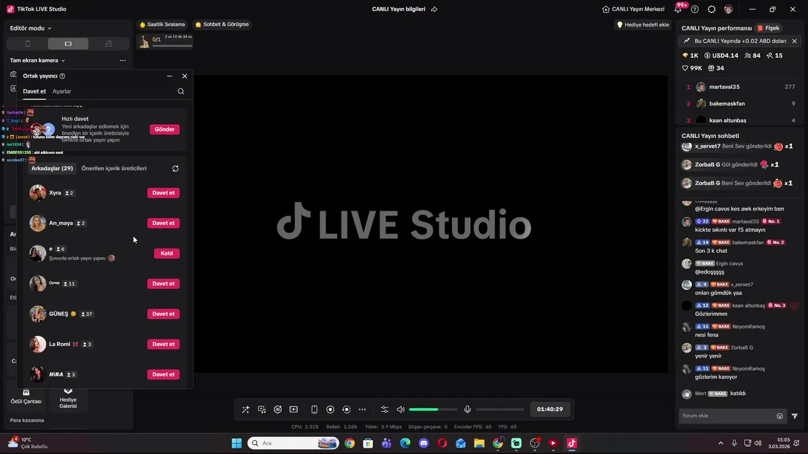This screenshot has width=808, height=454.
Task: Open Tam ekran kamera three-dot menu
Action: (122, 61)
